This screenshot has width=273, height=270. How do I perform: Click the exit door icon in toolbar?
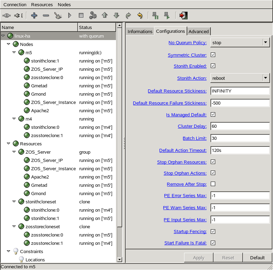click(x=183, y=16)
